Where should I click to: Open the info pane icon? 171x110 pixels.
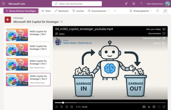click(x=158, y=11)
